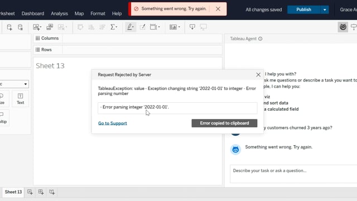Image resolution: width=357 pixels, height=201 pixels.
Task: Select the Clear sheet toolbar icon
Action: click(62, 27)
